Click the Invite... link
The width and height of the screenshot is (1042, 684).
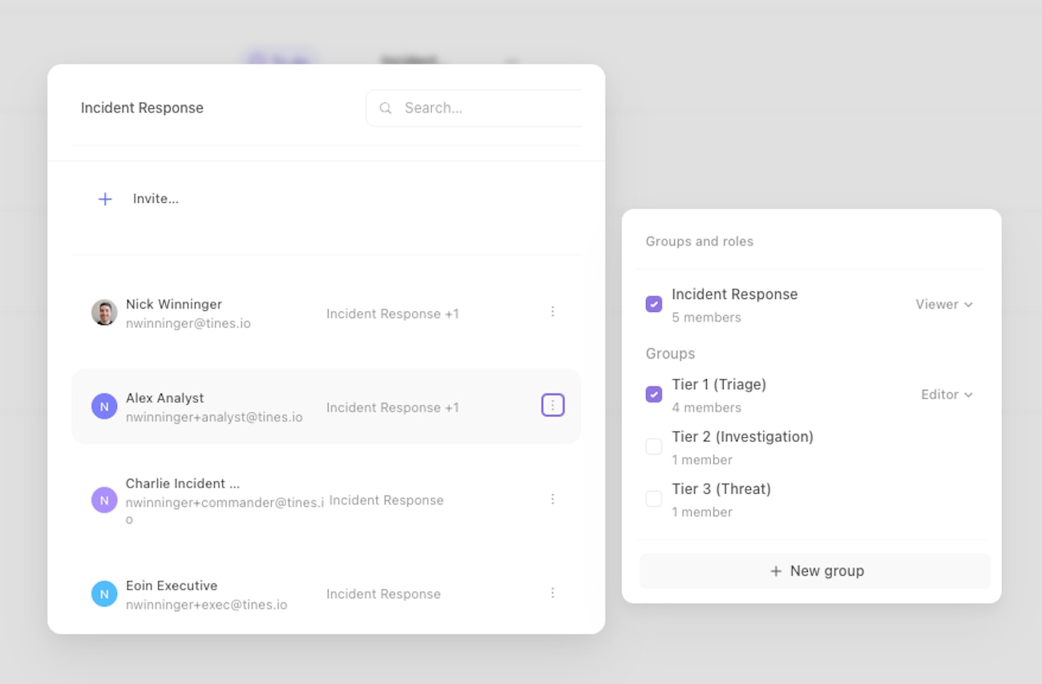[x=155, y=199]
